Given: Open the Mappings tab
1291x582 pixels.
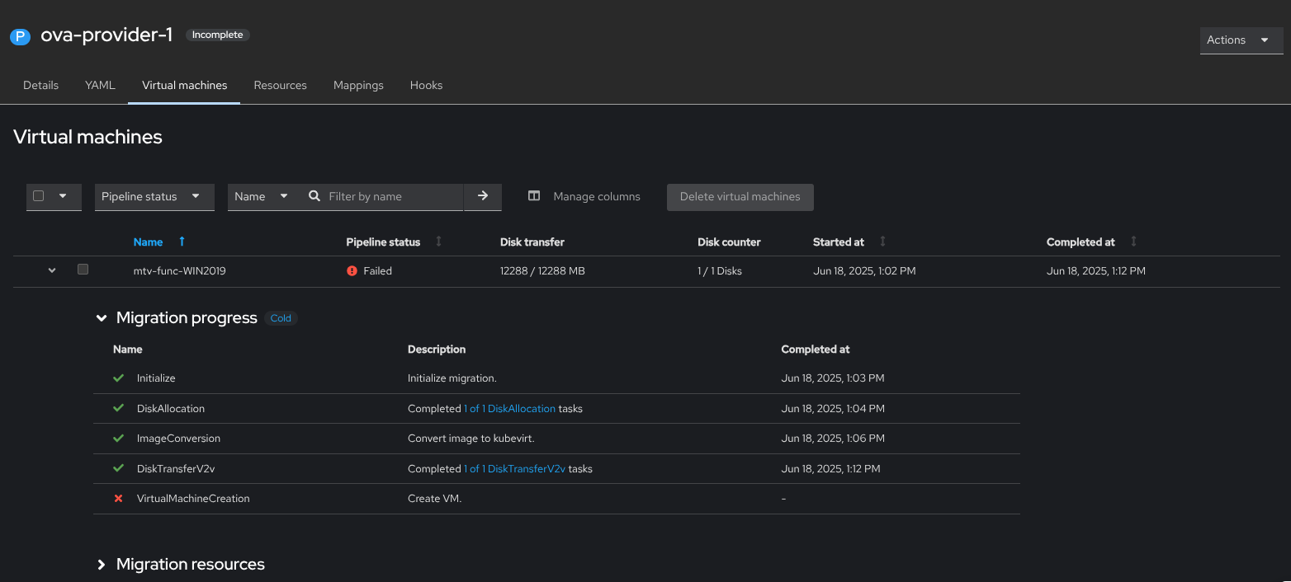Looking at the screenshot, I should click(358, 85).
